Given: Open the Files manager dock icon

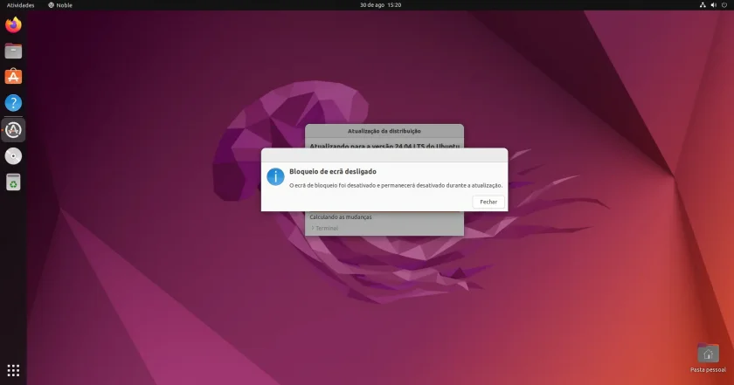Looking at the screenshot, I should [13, 51].
